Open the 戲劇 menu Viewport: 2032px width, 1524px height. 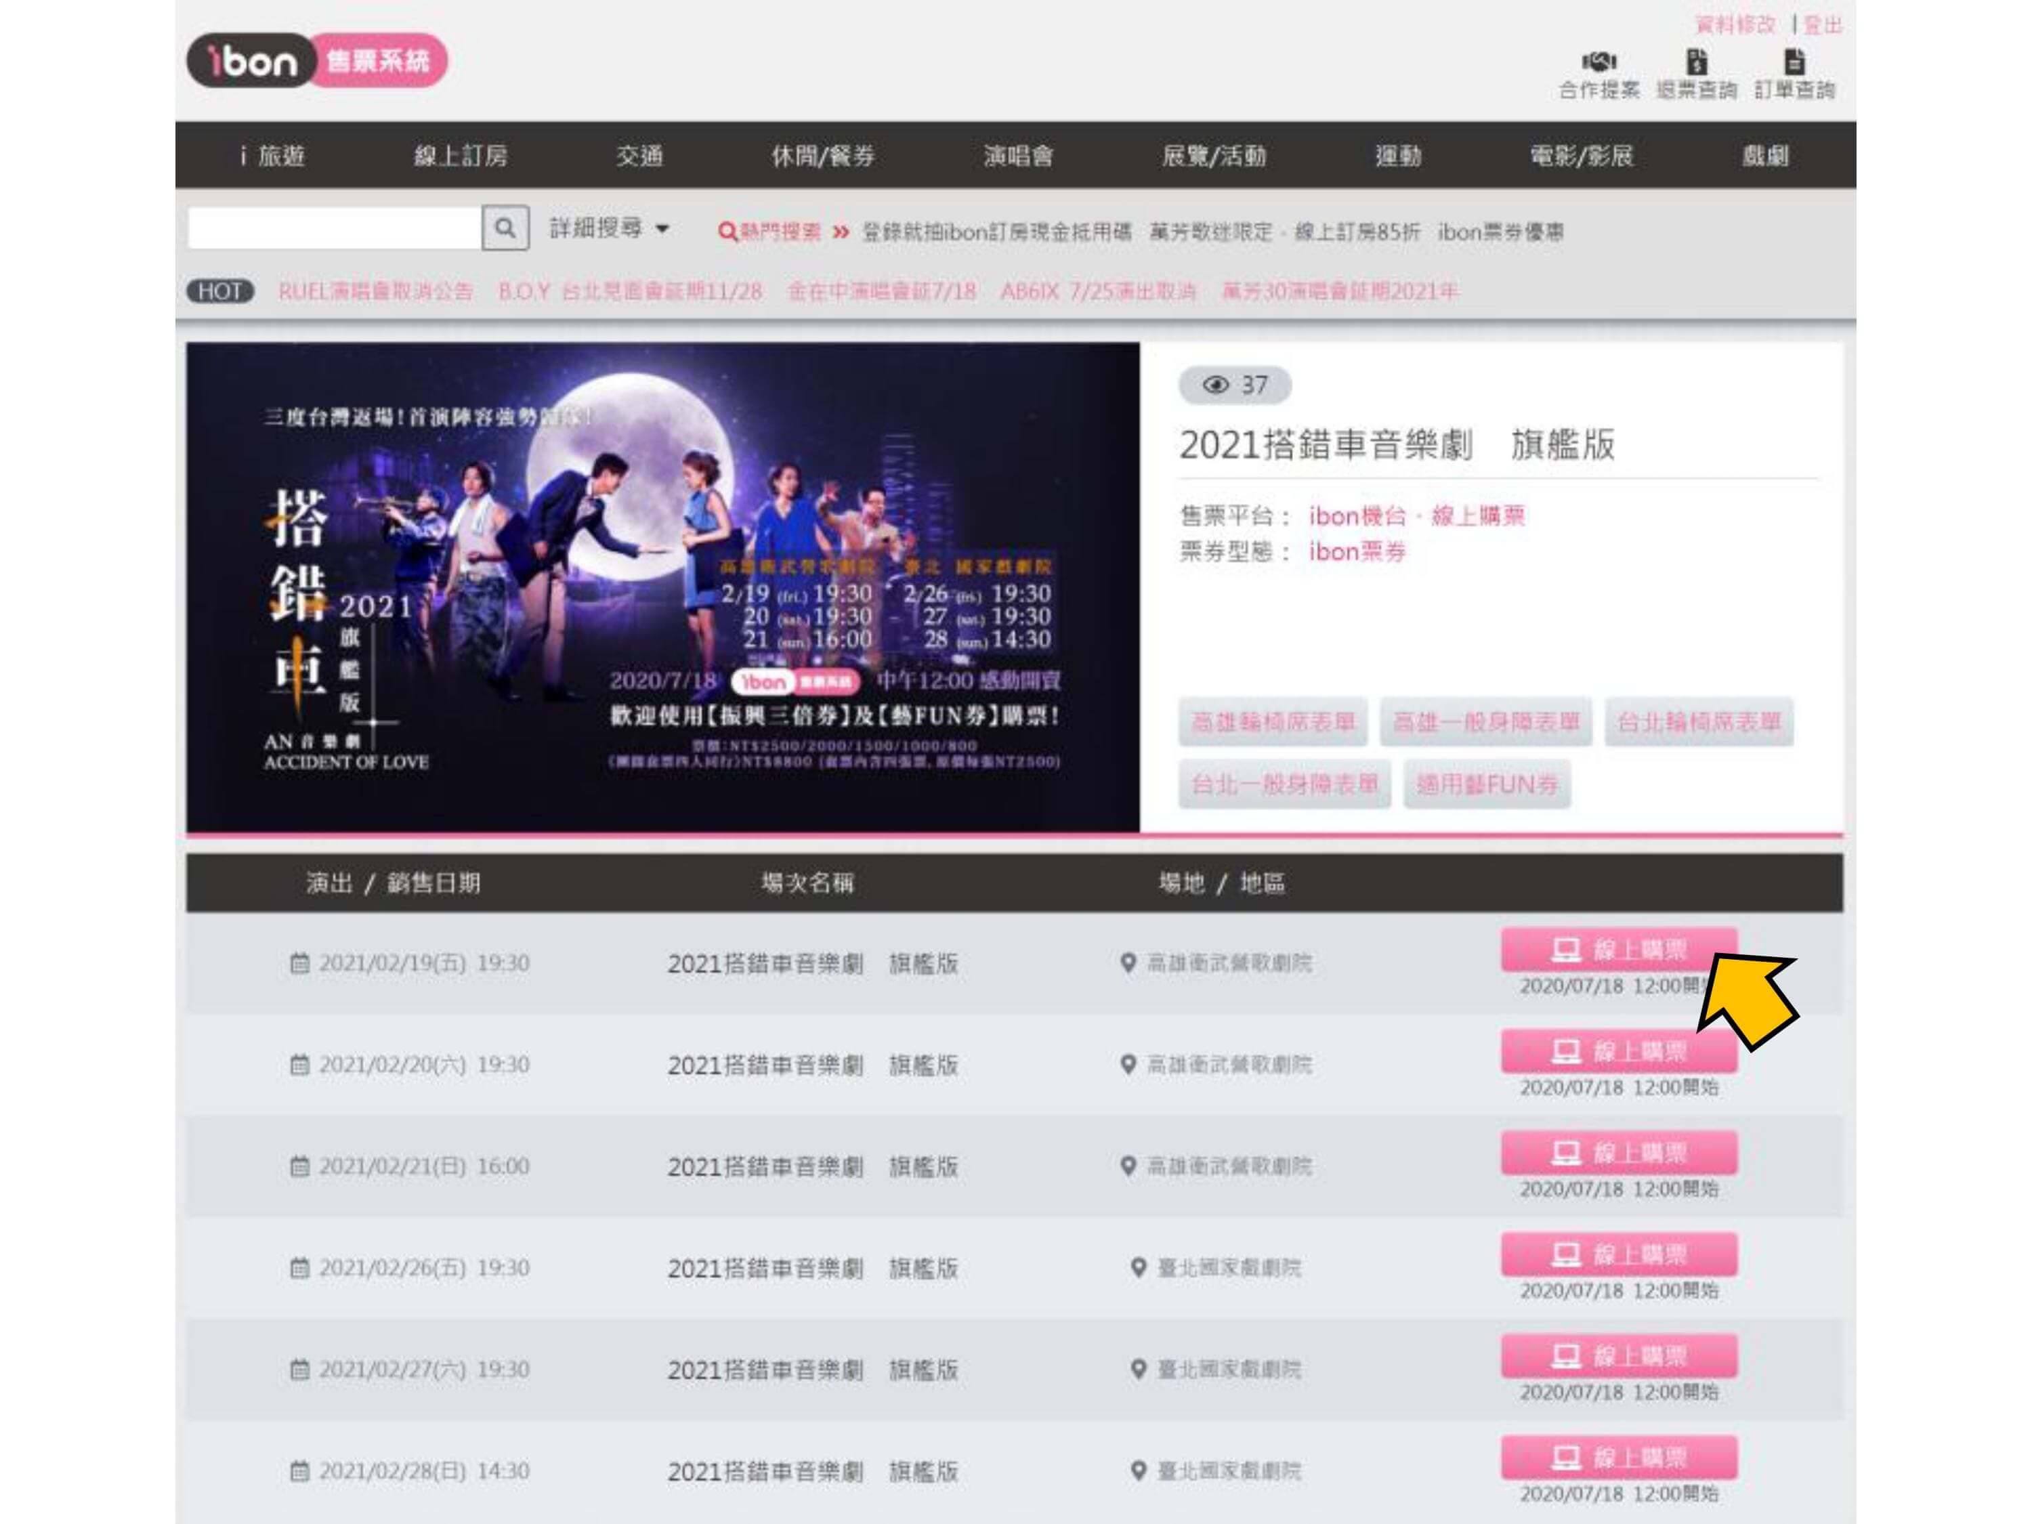coord(1766,155)
